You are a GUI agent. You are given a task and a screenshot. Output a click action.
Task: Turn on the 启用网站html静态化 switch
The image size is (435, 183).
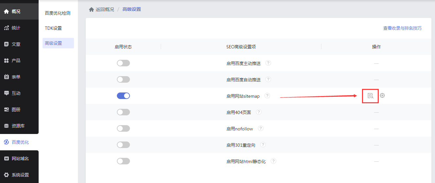[x=123, y=161]
